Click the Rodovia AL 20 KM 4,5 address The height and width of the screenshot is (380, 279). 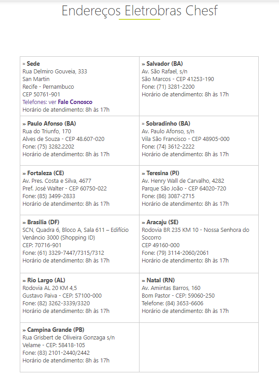tap(50, 288)
